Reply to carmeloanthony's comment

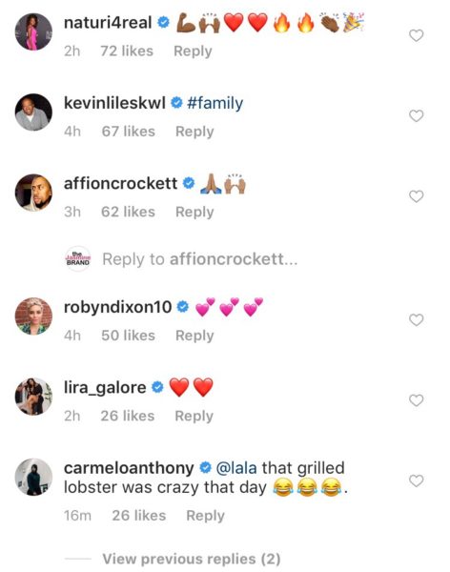click(x=206, y=516)
